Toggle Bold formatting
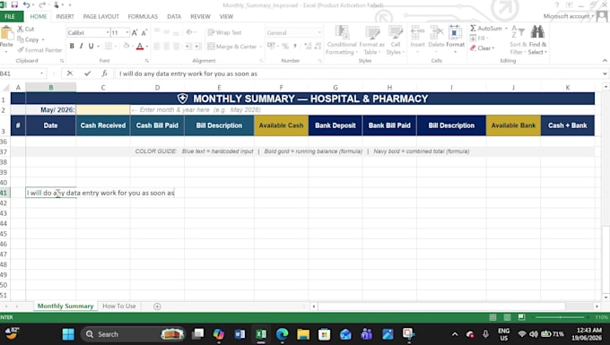 pyautogui.click(x=72, y=47)
